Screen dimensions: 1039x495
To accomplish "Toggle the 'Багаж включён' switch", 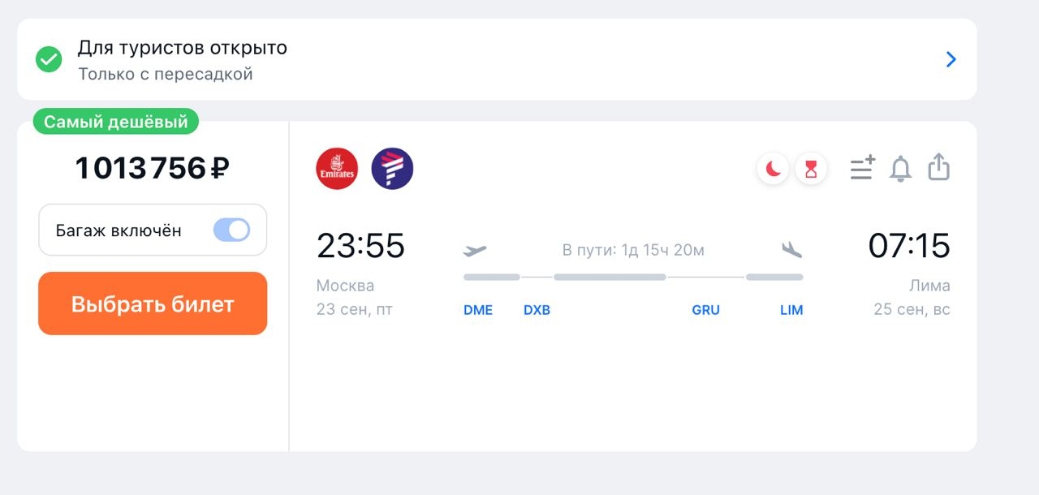I will pyautogui.click(x=231, y=230).
